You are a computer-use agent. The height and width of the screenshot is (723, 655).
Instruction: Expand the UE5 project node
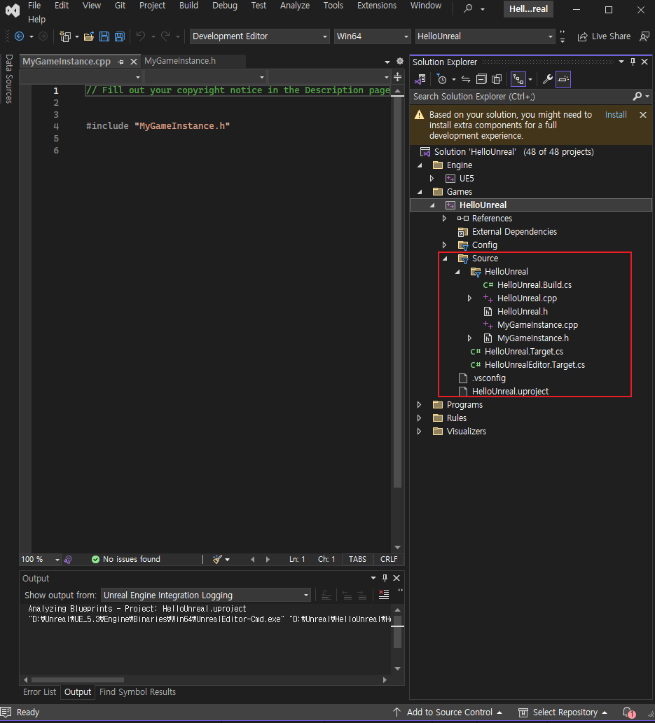pos(432,179)
